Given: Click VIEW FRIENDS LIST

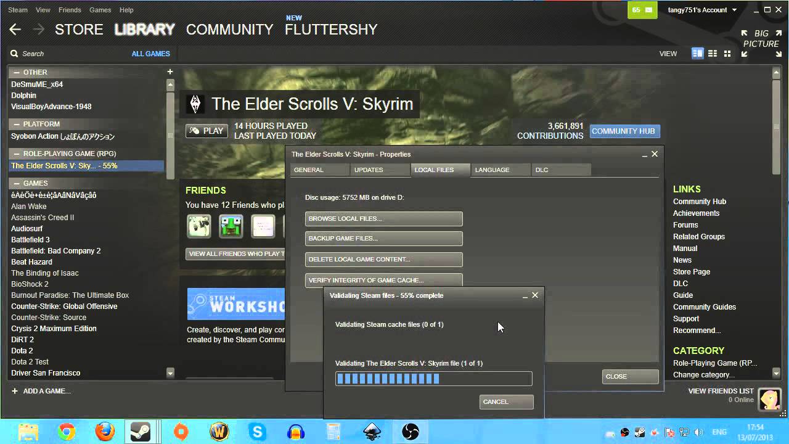Looking at the screenshot, I should 721,391.
